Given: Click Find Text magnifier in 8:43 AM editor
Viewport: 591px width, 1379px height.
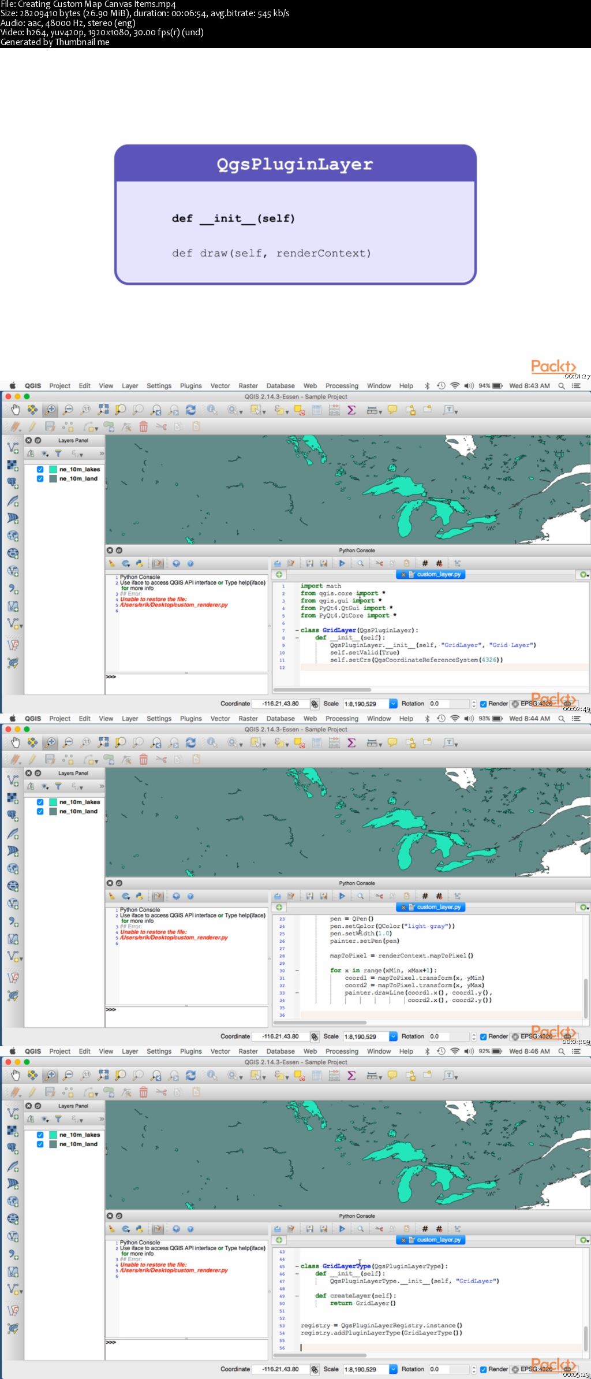Looking at the screenshot, I should click(x=360, y=564).
